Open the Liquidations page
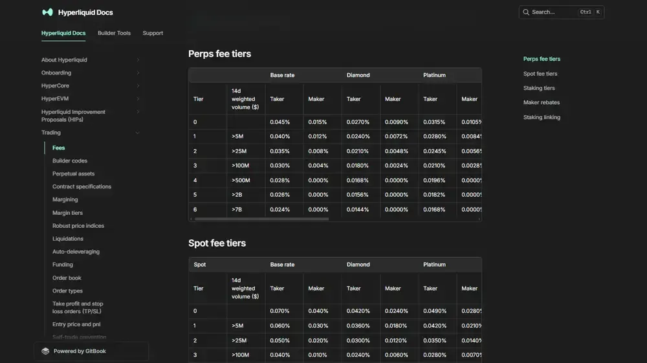This screenshot has width=647, height=363. (x=68, y=238)
